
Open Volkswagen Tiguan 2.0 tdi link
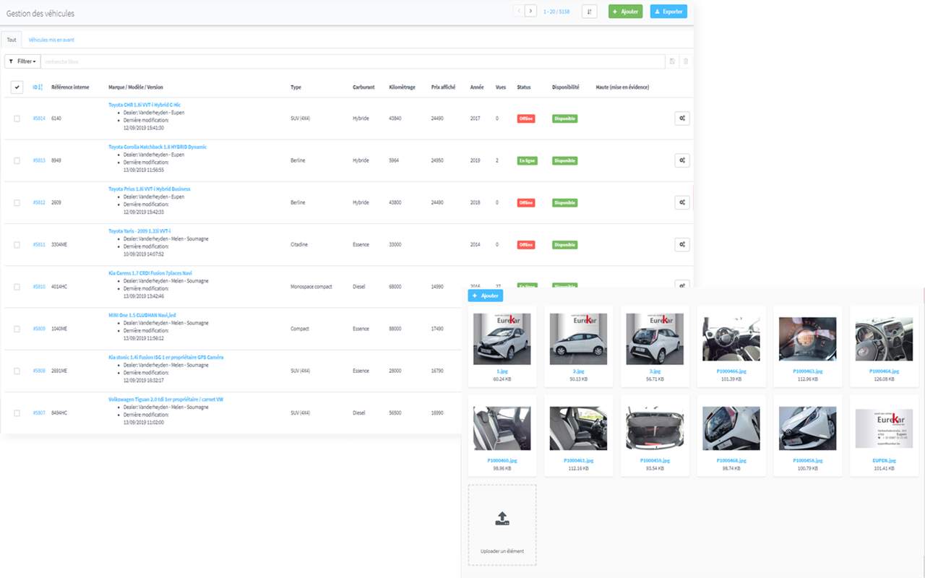165,399
